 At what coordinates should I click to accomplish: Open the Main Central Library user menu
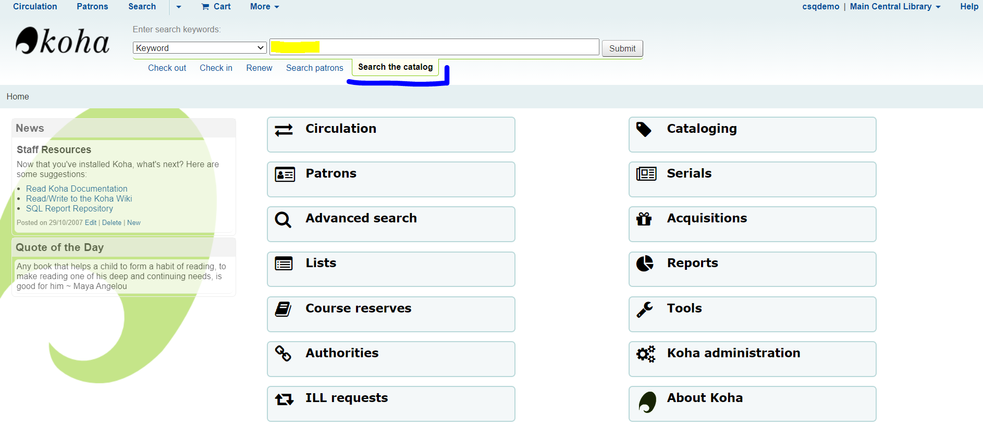click(x=895, y=6)
